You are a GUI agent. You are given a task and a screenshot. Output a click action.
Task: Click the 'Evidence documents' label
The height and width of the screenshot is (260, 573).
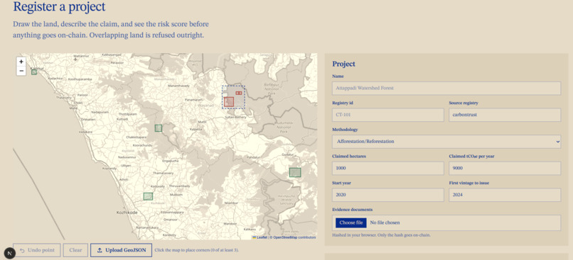tap(353, 210)
